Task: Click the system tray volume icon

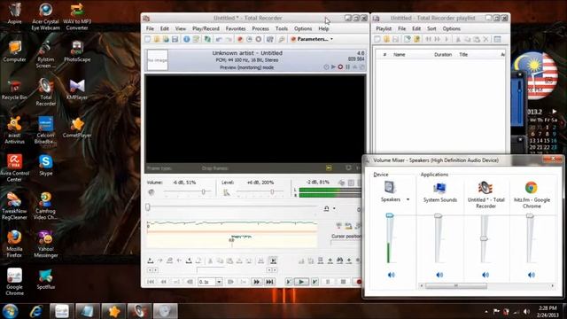Action: [x=526, y=311]
